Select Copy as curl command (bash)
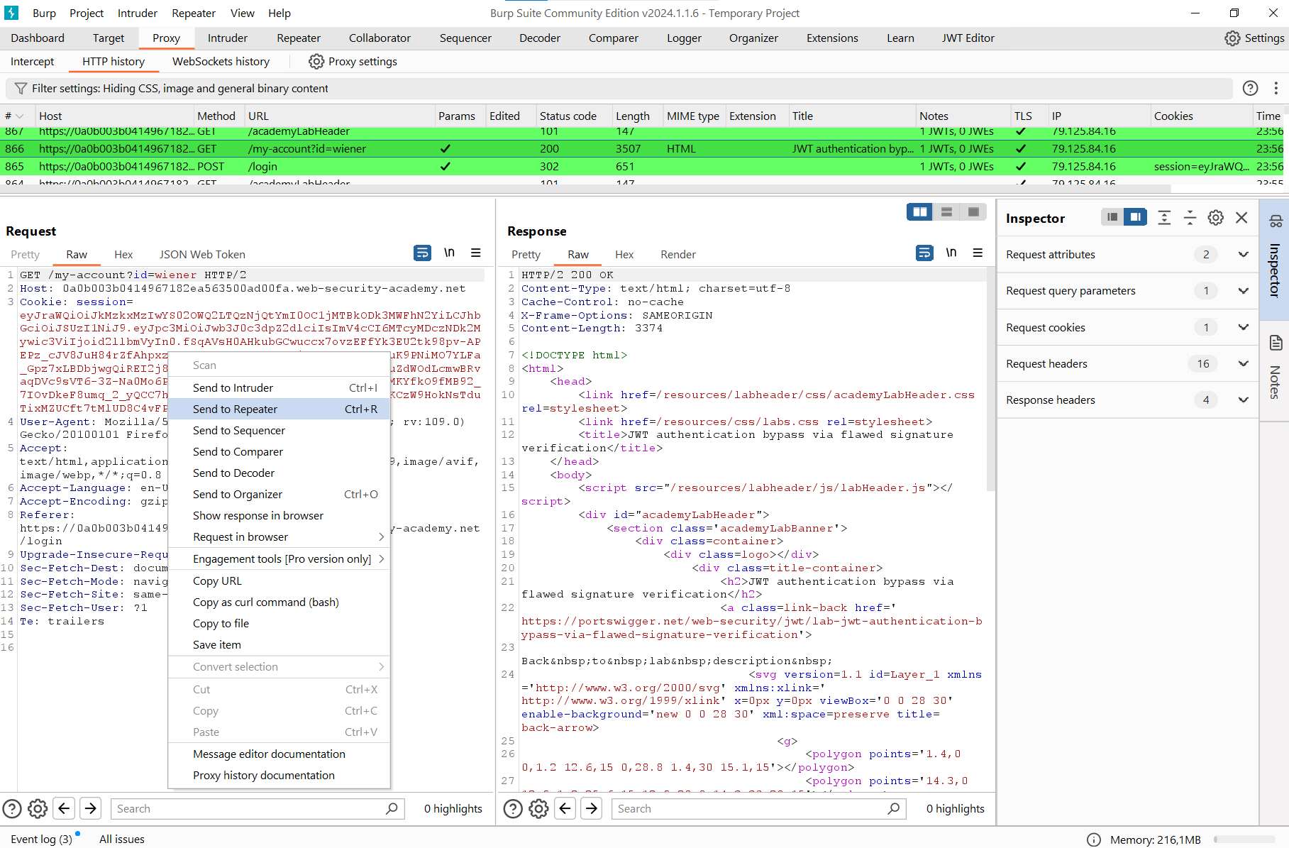 click(279, 602)
